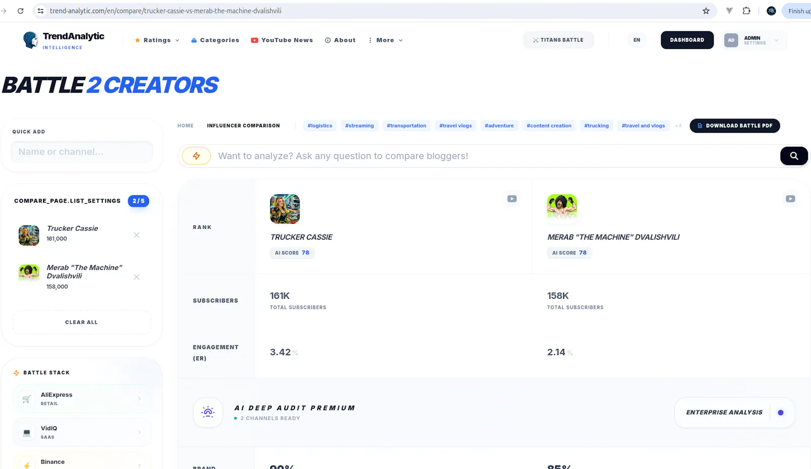This screenshot has height=469, width=811.
Task: Open MERAB "THE MACHINE" DVALISHVILI name link
Action: (x=613, y=237)
